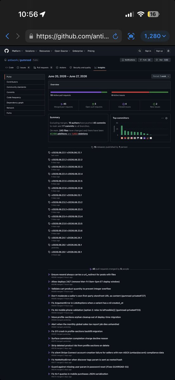Switch to the Issues tab

coord(24,67)
